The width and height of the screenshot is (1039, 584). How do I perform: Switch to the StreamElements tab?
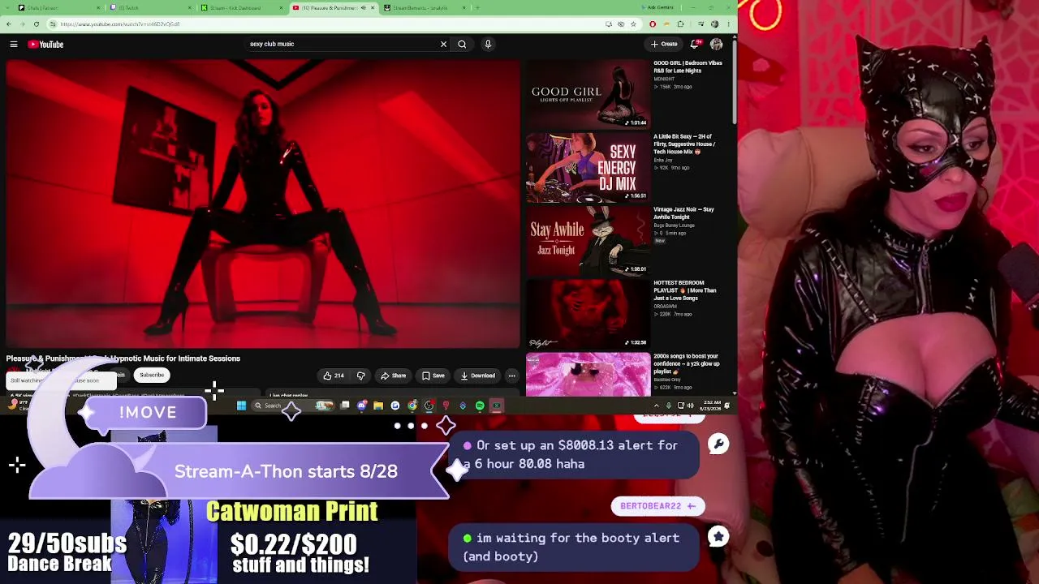tap(425, 8)
